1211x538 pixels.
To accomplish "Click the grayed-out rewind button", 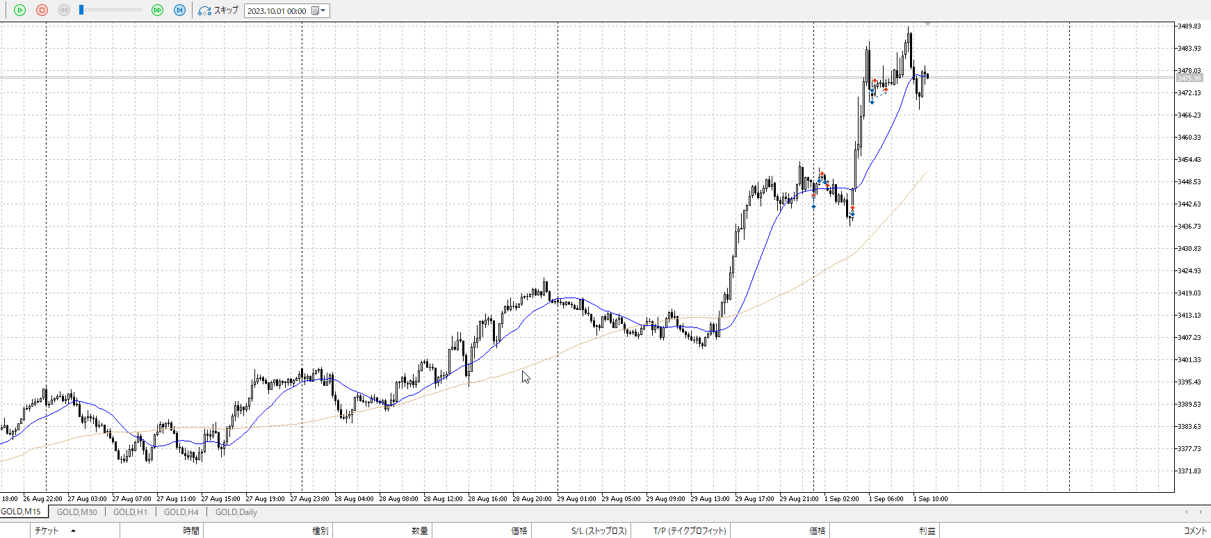I will click(x=64, y=10).
